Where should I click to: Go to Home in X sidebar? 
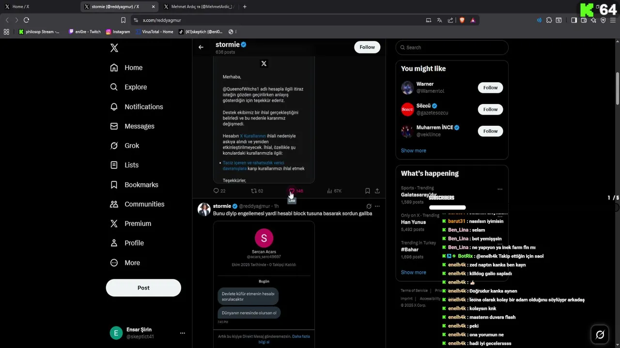[126, 68]
